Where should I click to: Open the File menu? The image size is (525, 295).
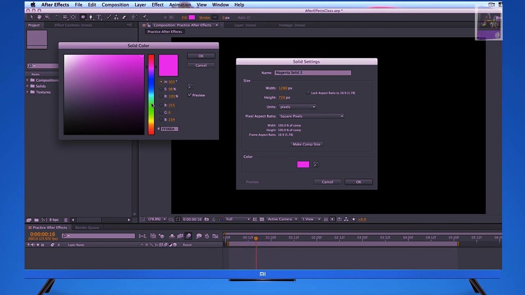click(78, 5)
